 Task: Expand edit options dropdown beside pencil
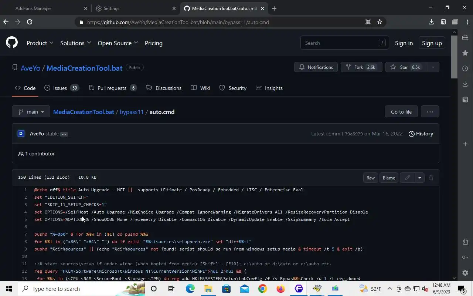pos(419,178)
